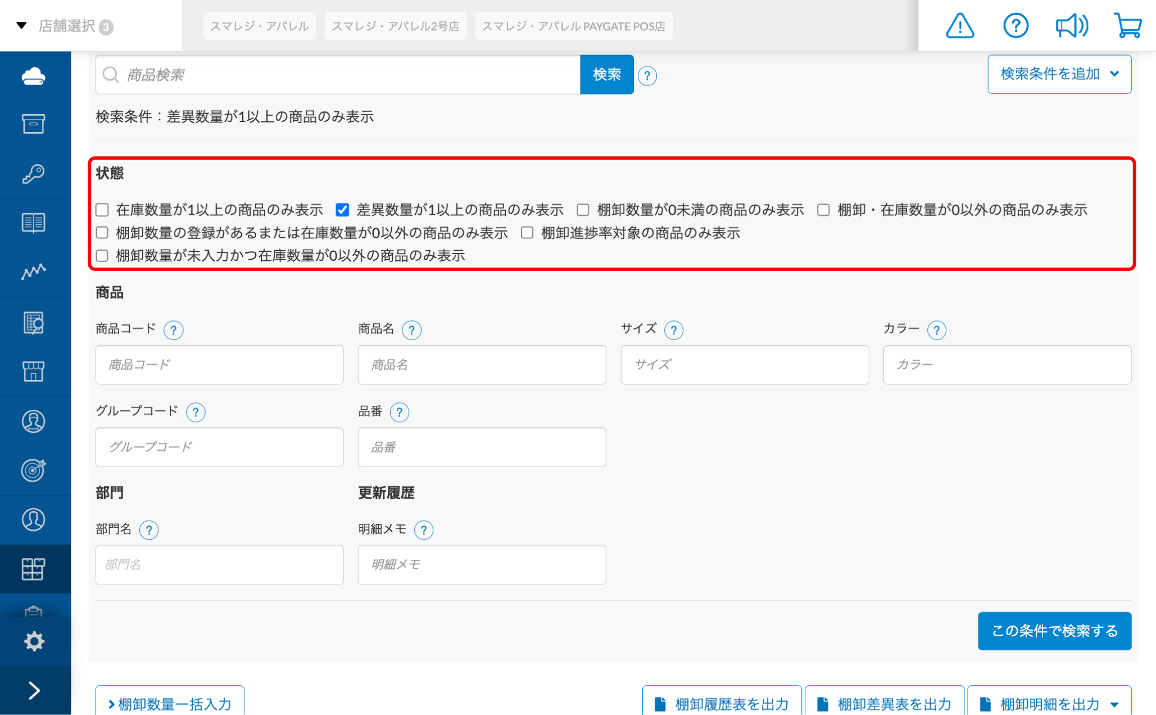Select the スマレジ・アパレル PAYGATE POS店 tab
The height and width of the screenshot is (715, 1156).
coord(573,26)
